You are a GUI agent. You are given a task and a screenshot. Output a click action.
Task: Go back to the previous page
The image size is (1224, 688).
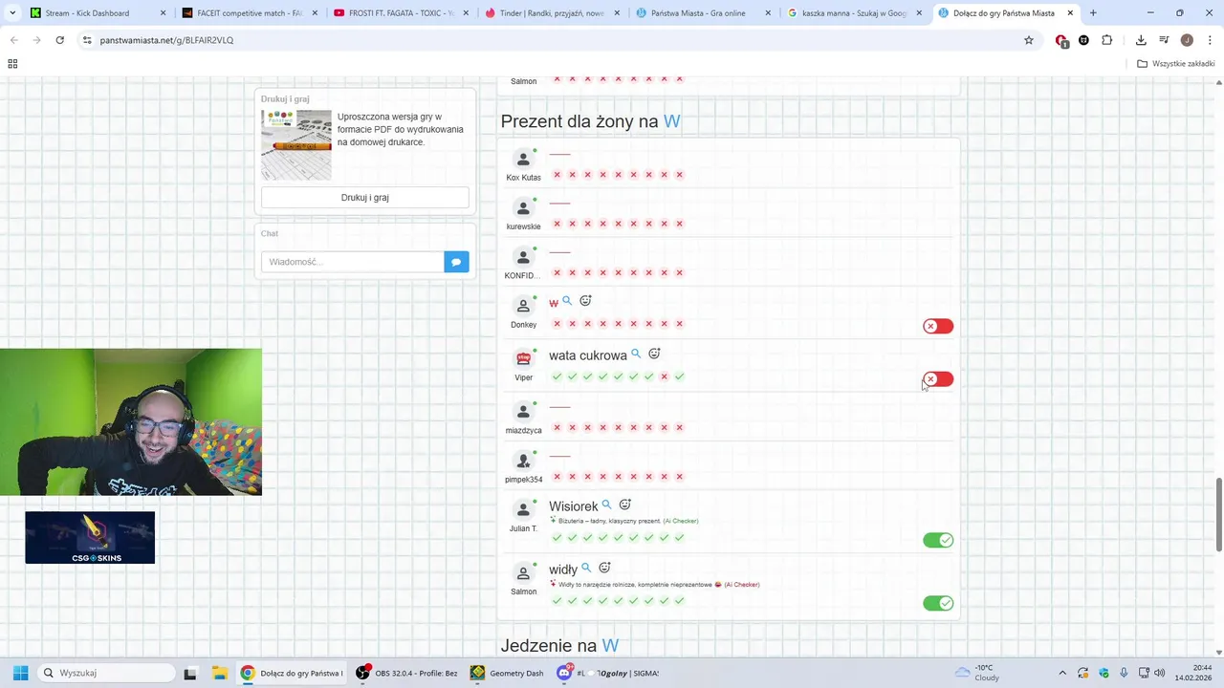pyautogui.click(x=13, y=40)
